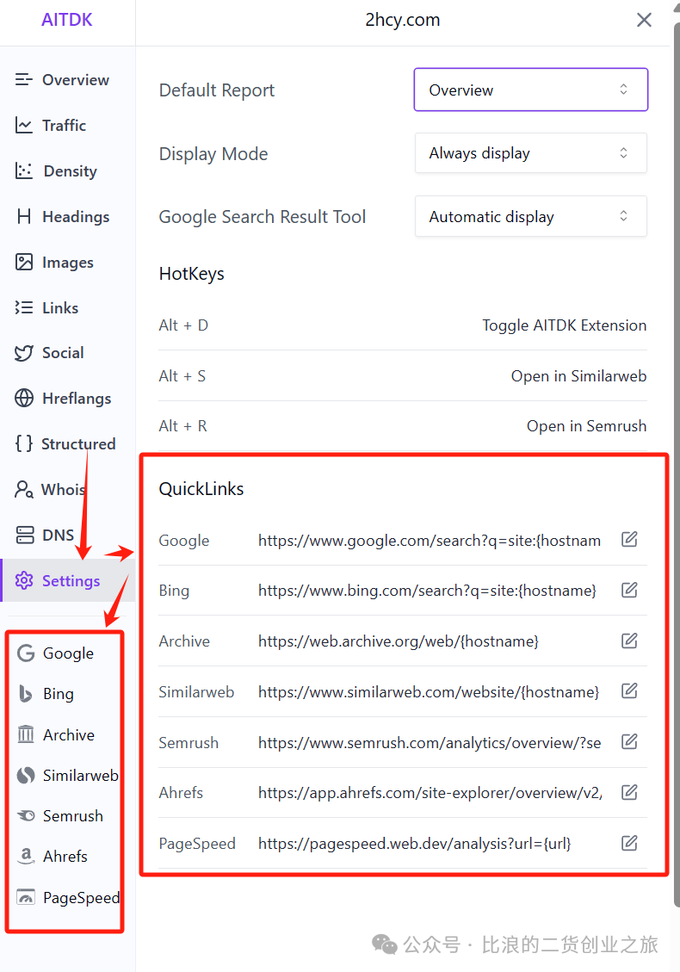Viewport: 680px width, 972px height.
Task: Edit the Google quicklink URL
Action: tap(629, 539)
